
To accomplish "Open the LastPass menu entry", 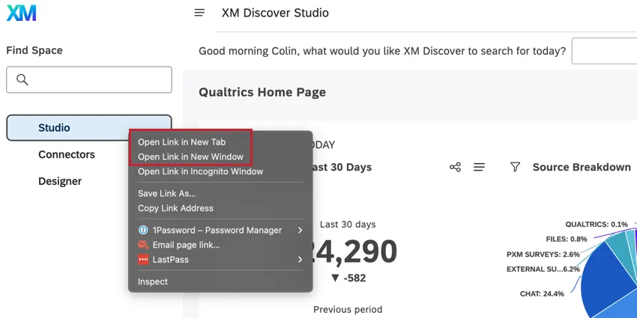I will pos(220,260).
